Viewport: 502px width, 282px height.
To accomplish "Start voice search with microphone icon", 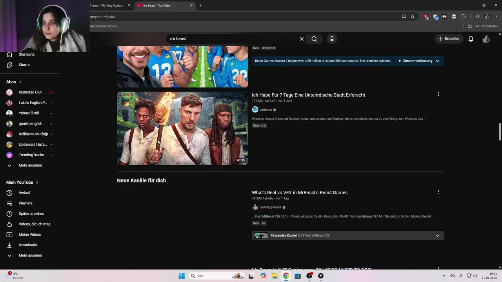I will pyautogui.click(x=332, y=39).
